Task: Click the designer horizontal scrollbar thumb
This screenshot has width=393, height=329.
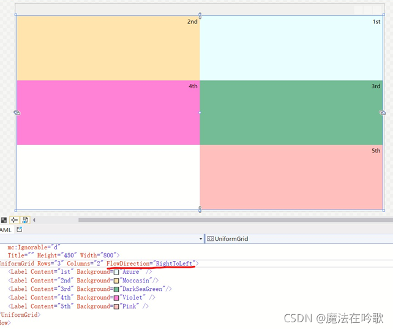Action: [x=236, y=220]
